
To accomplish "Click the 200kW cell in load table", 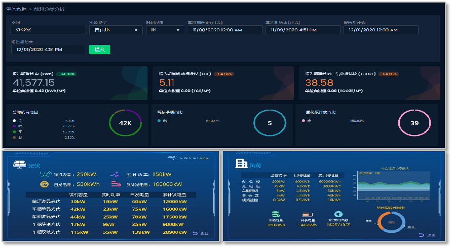I will coord(279,182).
